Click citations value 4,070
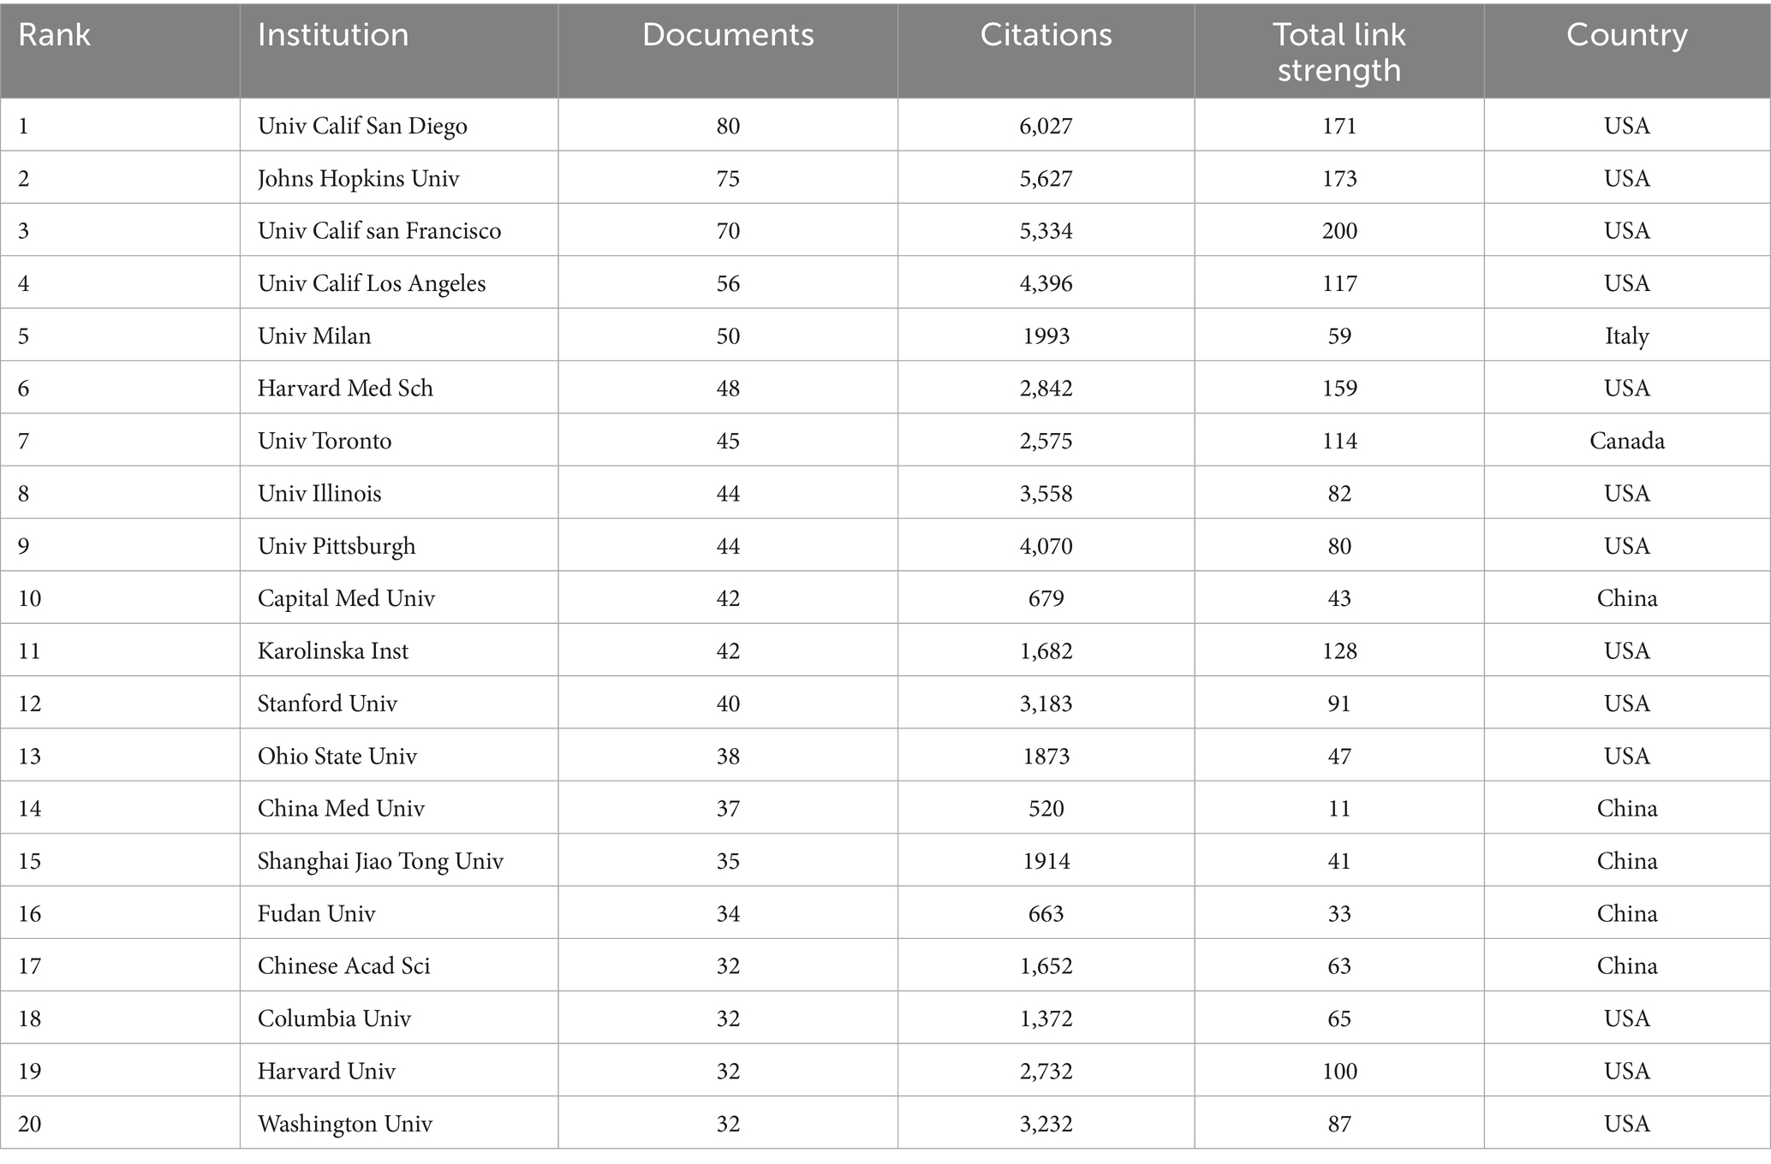The height and width of the screenshot is (1164, 1771). coord(1046,546)
